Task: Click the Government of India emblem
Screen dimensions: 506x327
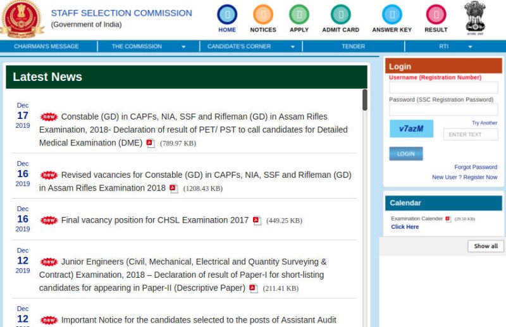Action: [x=475, y=18]
